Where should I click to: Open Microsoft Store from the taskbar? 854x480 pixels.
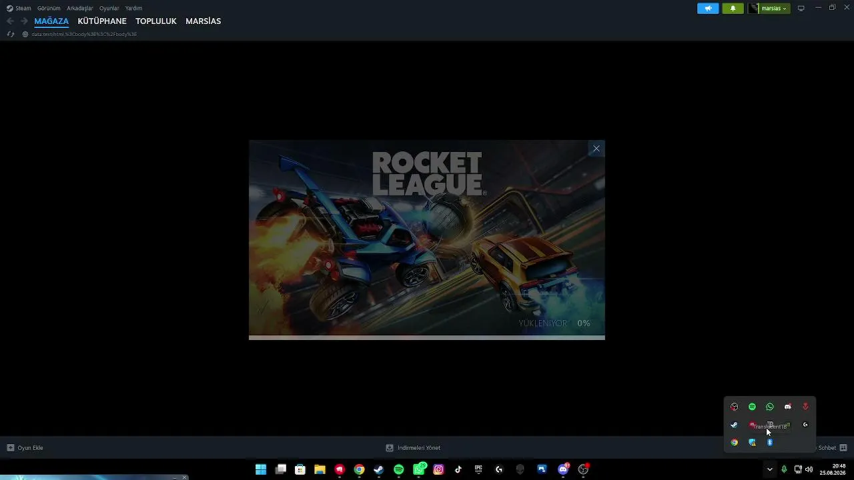point(300,469)
